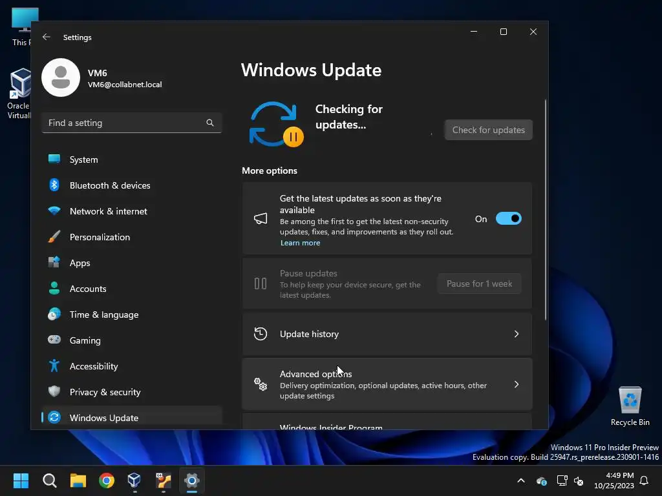
Task: Select the Network Wi-Fi icon in sidebar
Action: click(54, 211)
